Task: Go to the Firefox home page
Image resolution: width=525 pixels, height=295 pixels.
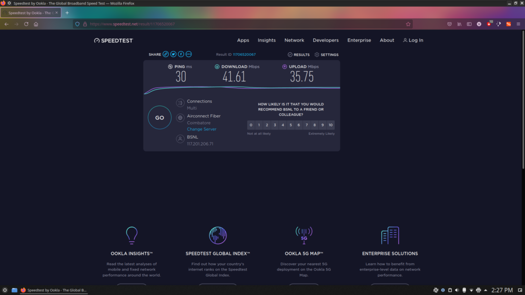Action: pyautogui.click(x=36, y=24)
